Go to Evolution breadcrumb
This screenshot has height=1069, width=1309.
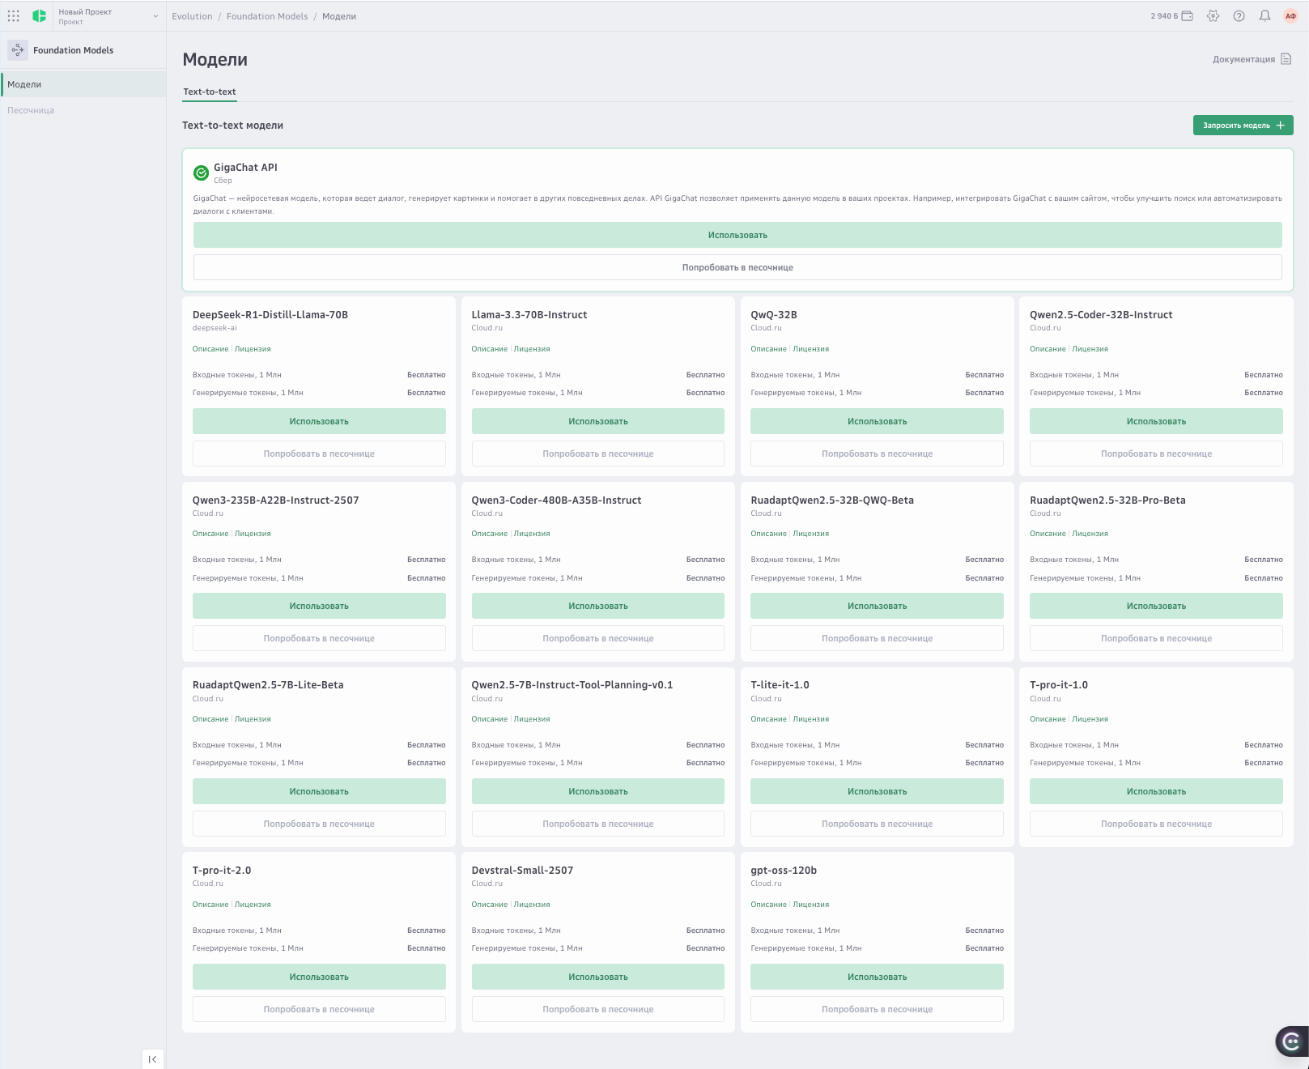(x=192, y=16)
